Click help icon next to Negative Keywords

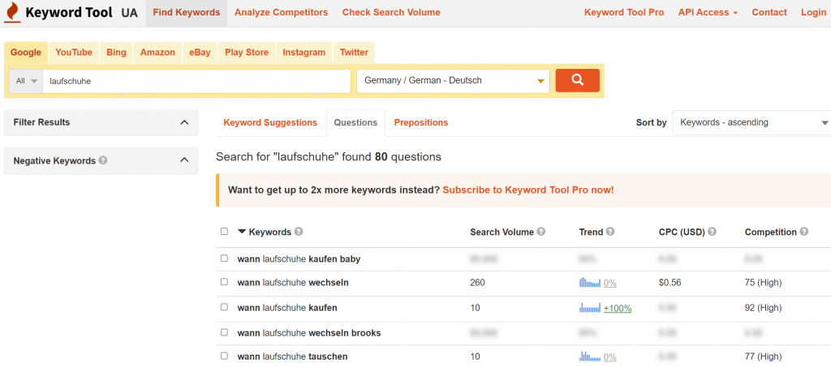tap(103, 160)
